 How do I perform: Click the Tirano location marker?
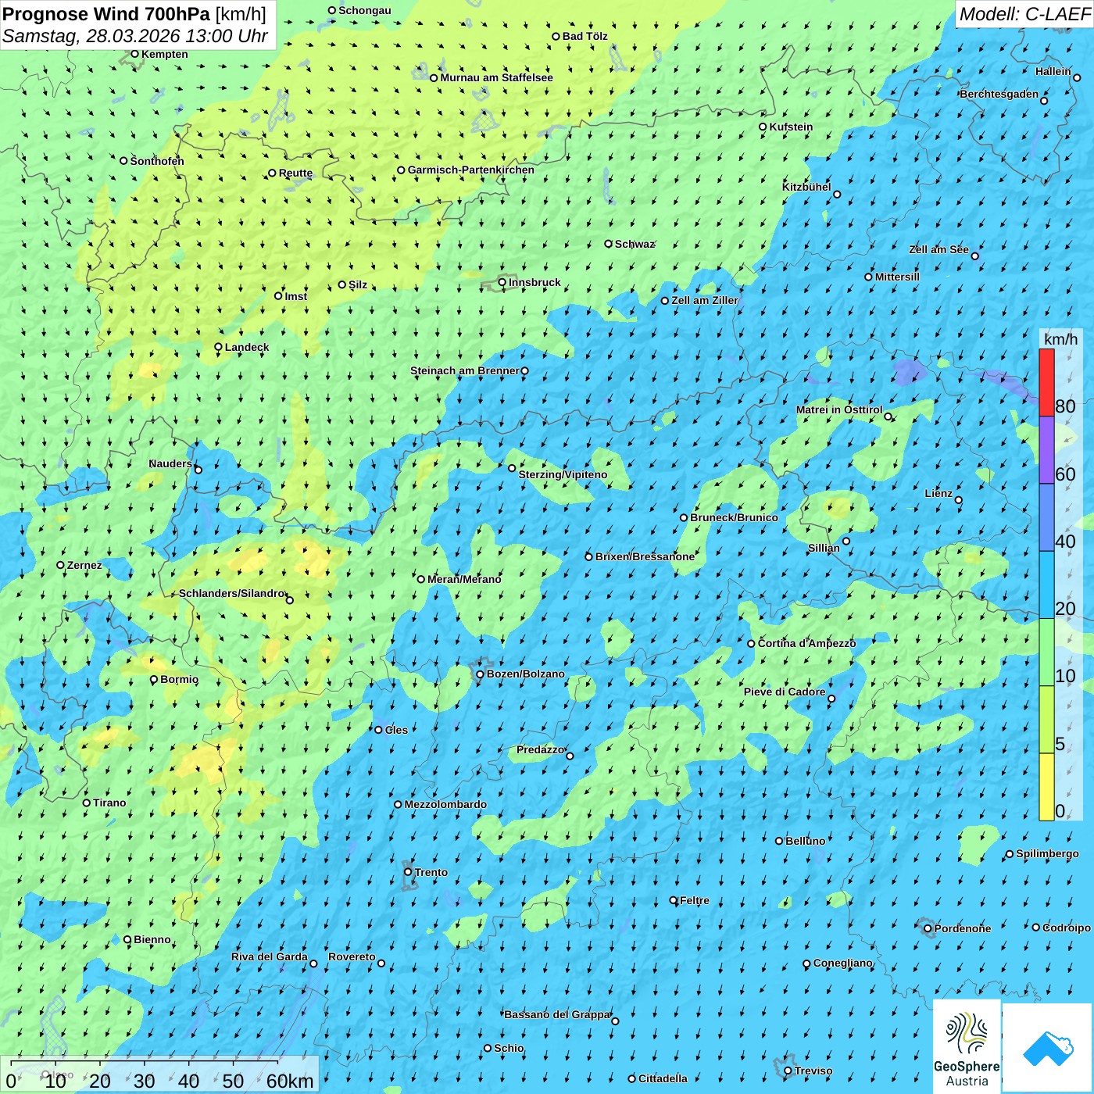coord(86,803)
